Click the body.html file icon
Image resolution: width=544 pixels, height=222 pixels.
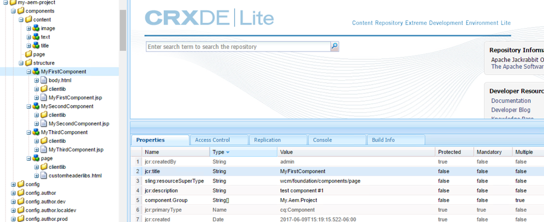(44, 80)
